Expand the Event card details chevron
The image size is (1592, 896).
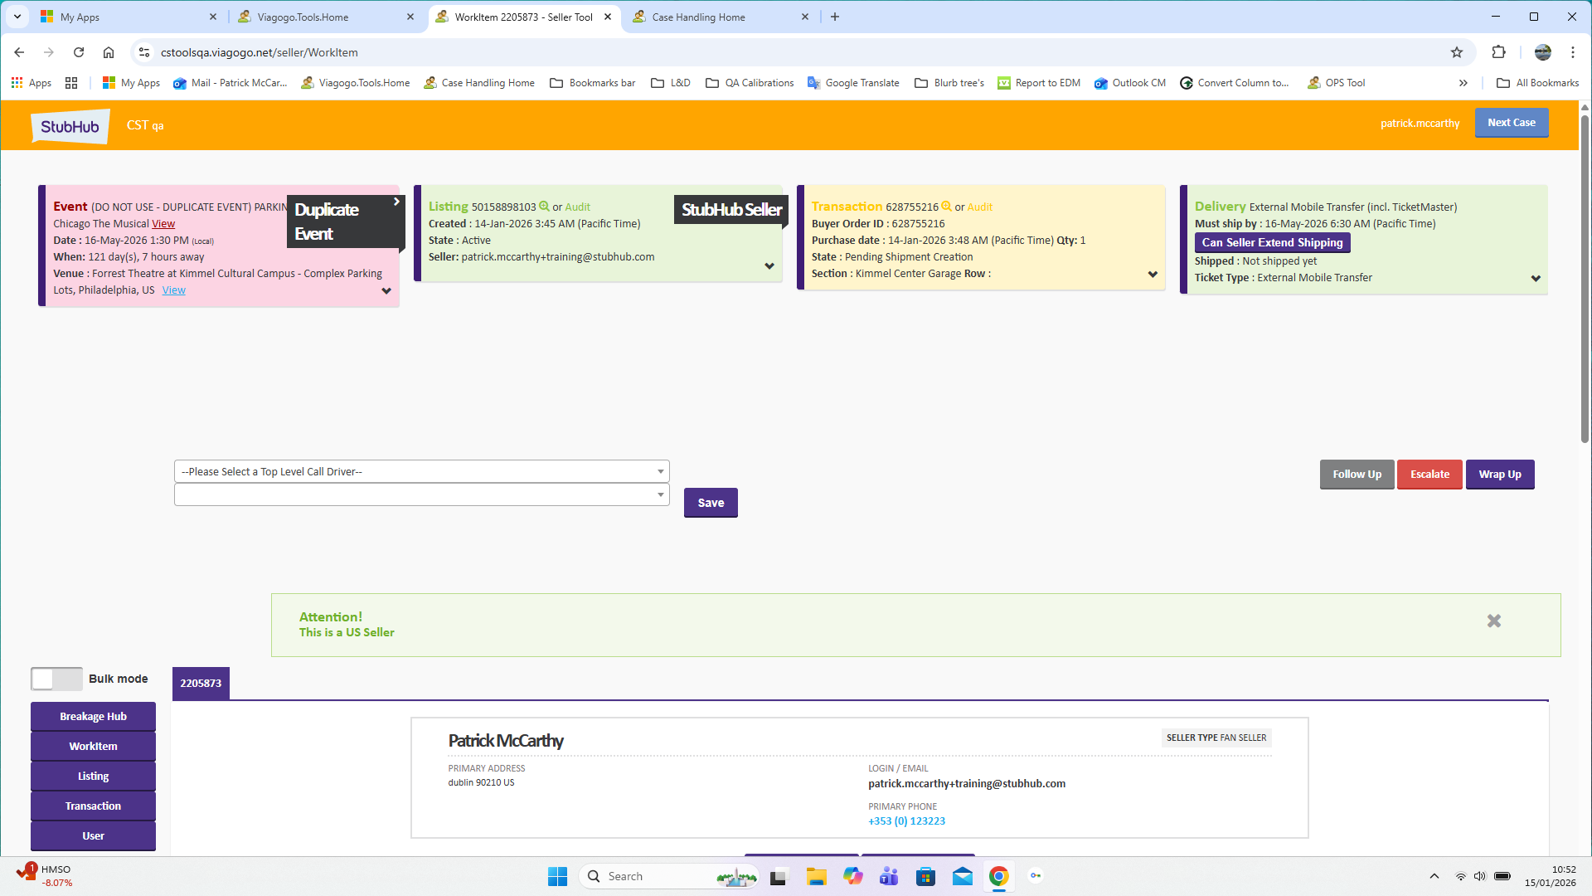pos(386,291)
